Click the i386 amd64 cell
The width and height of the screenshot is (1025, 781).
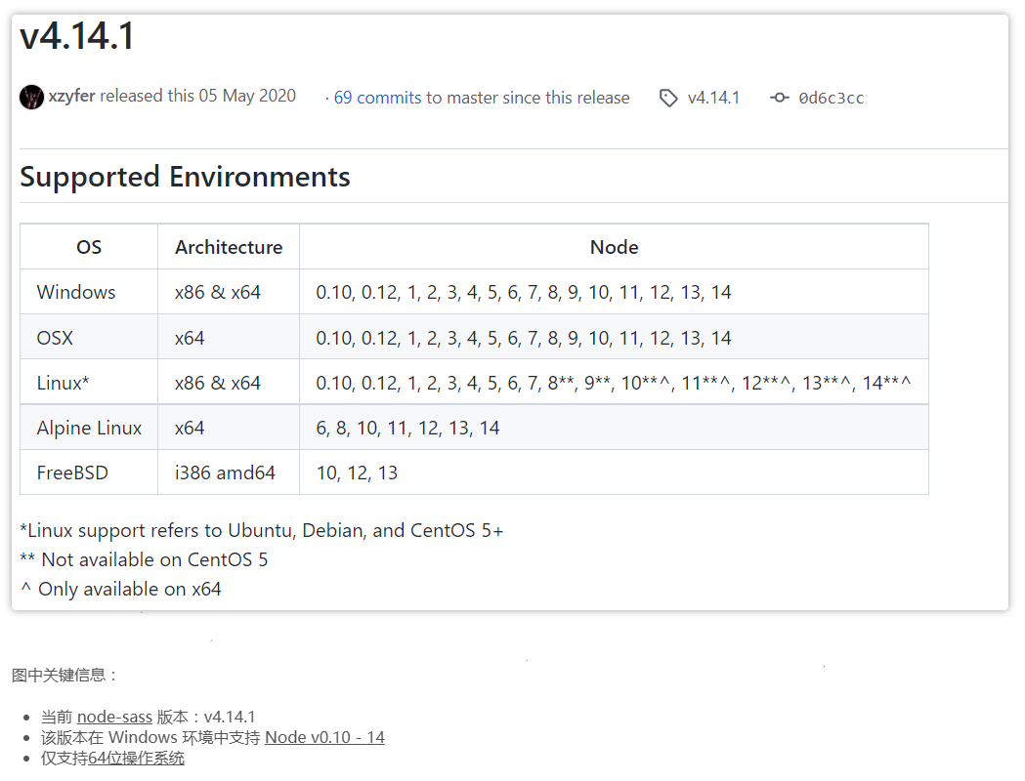(229, 473)
